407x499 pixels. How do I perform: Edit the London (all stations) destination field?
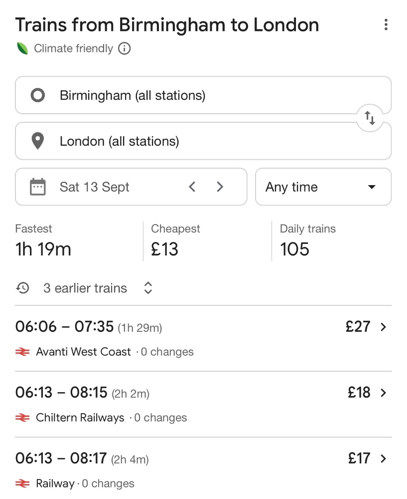coord(203,141)
